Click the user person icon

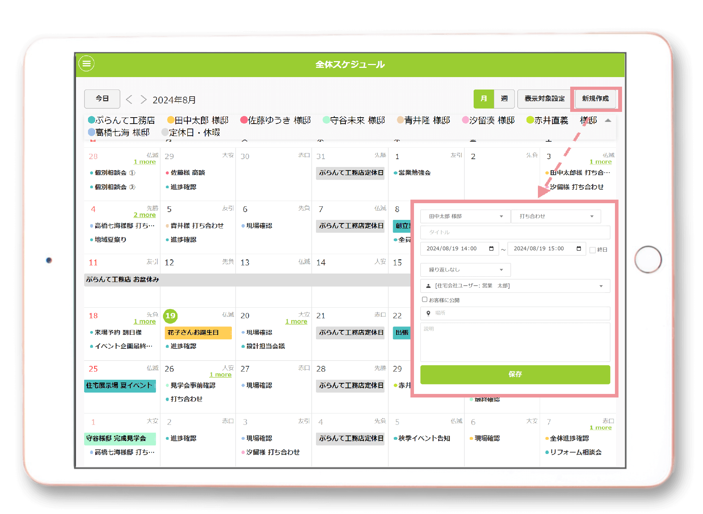coord(429,286)
